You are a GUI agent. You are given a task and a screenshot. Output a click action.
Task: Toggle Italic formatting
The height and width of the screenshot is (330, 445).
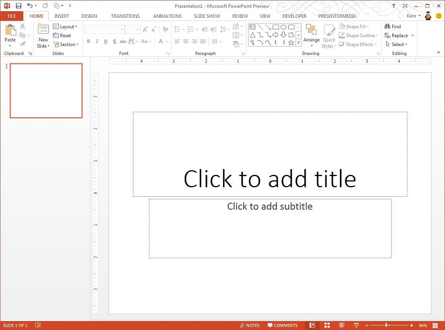coord(97,42)
